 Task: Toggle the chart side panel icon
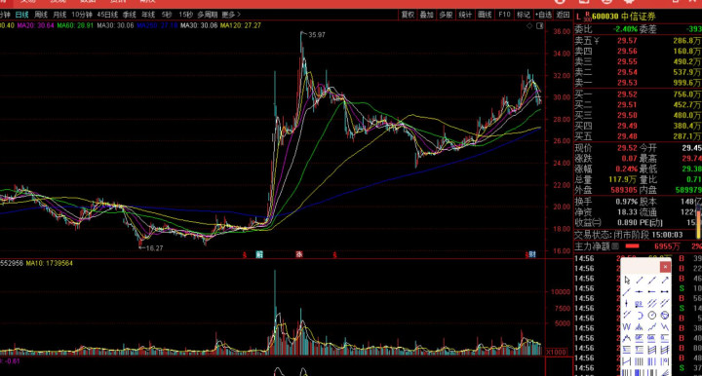pyautogui.click(x=540, y=26)
